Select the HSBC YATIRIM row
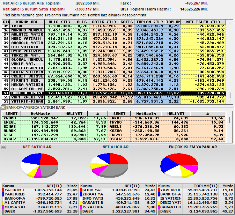235x216 pixels. point(114,39)
